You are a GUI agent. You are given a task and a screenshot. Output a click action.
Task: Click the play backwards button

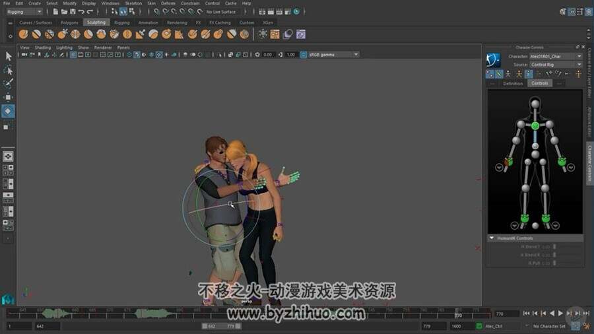coord(552,313)
